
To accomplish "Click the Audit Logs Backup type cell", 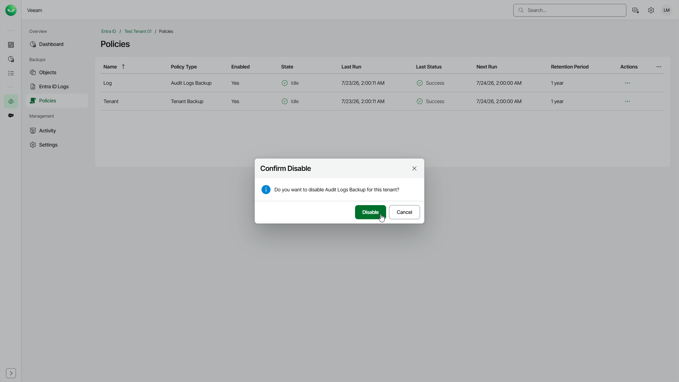I will 191,83.
